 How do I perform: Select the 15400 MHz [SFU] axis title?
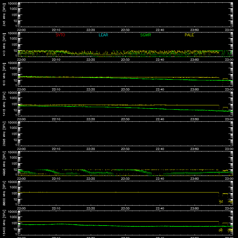pos(4,223)
